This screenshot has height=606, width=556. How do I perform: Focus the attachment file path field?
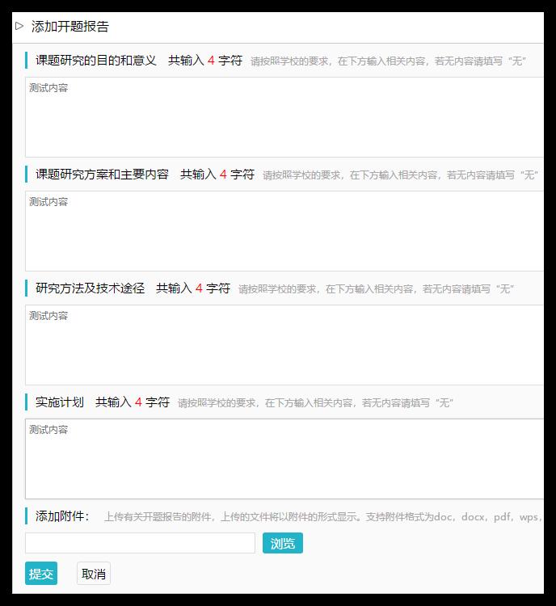coord(140,543)
